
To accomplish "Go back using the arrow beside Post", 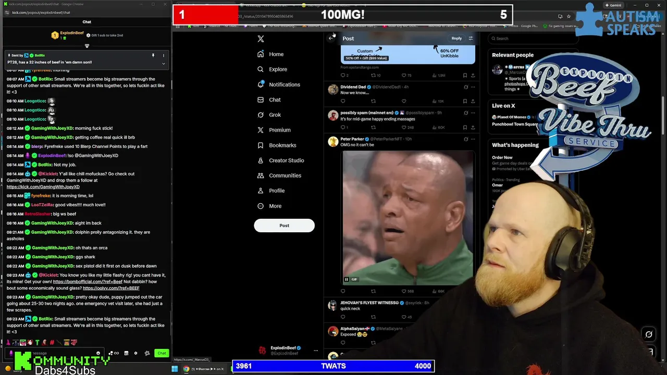I will 331,38.
